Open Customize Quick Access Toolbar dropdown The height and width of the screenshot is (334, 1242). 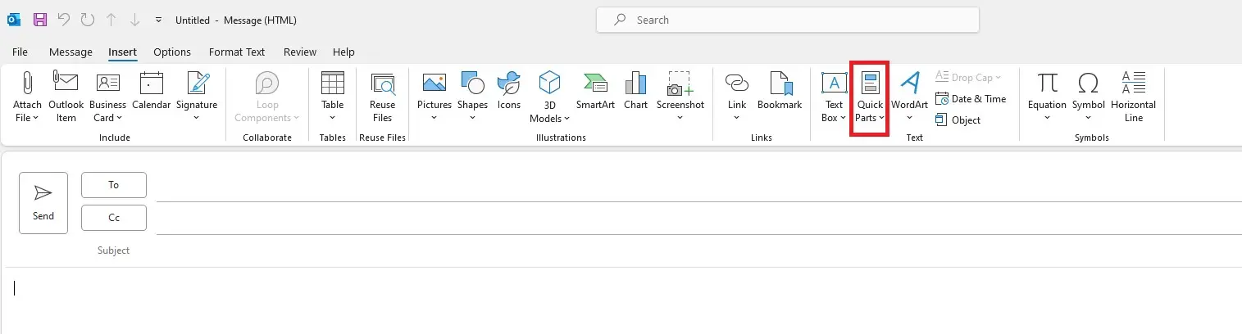(x=158, y=20)
